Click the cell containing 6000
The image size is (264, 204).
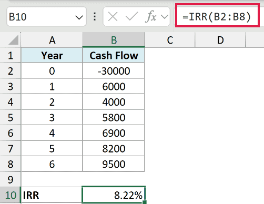(x=114, y=86)
